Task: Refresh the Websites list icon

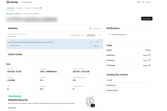Action: (x=91, y=28)
